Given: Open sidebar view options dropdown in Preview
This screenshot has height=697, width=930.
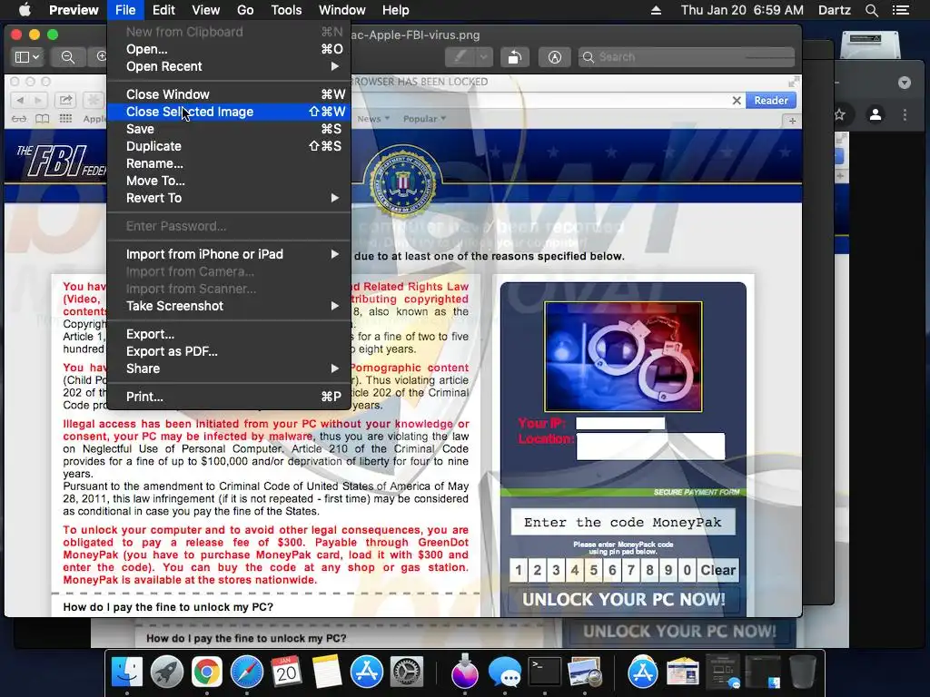Looking at the screenshot, I should pyautogui.click(x=27, y=57).
